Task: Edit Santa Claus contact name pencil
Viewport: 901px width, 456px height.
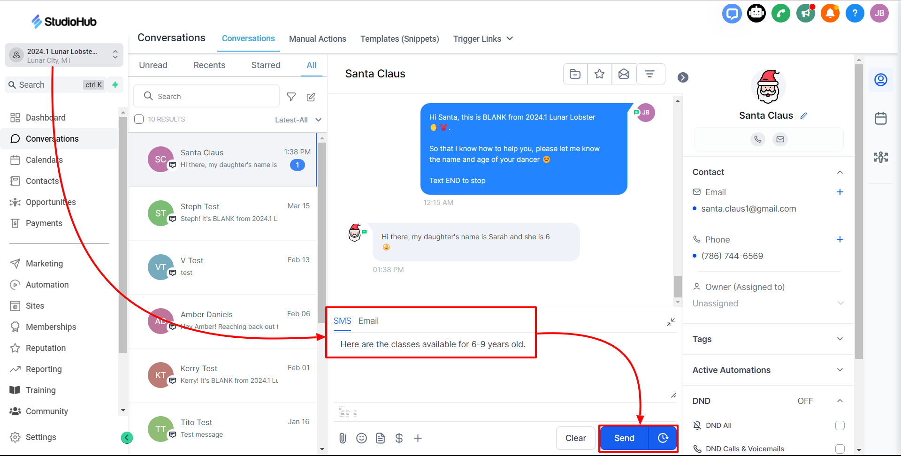Action: point(804,115)
